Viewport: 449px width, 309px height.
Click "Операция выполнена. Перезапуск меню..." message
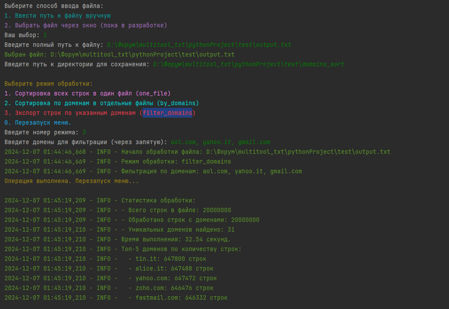(x=72, y=181)
